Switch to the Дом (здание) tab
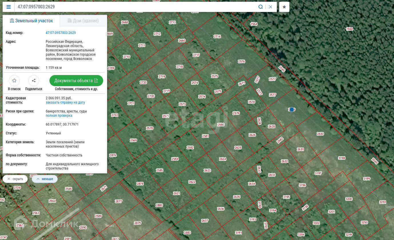 [x=83, y=21]
